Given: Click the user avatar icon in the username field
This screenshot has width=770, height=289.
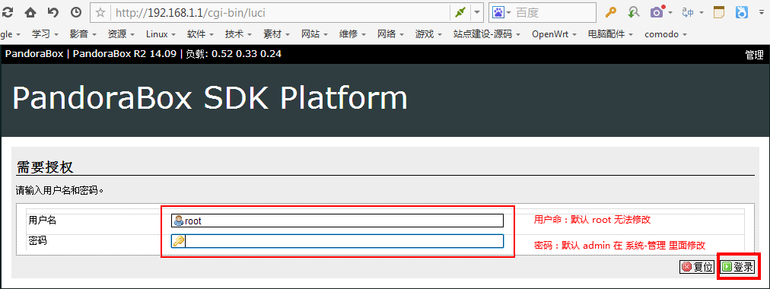Looking at the screenshot, I should pos(179,221).
